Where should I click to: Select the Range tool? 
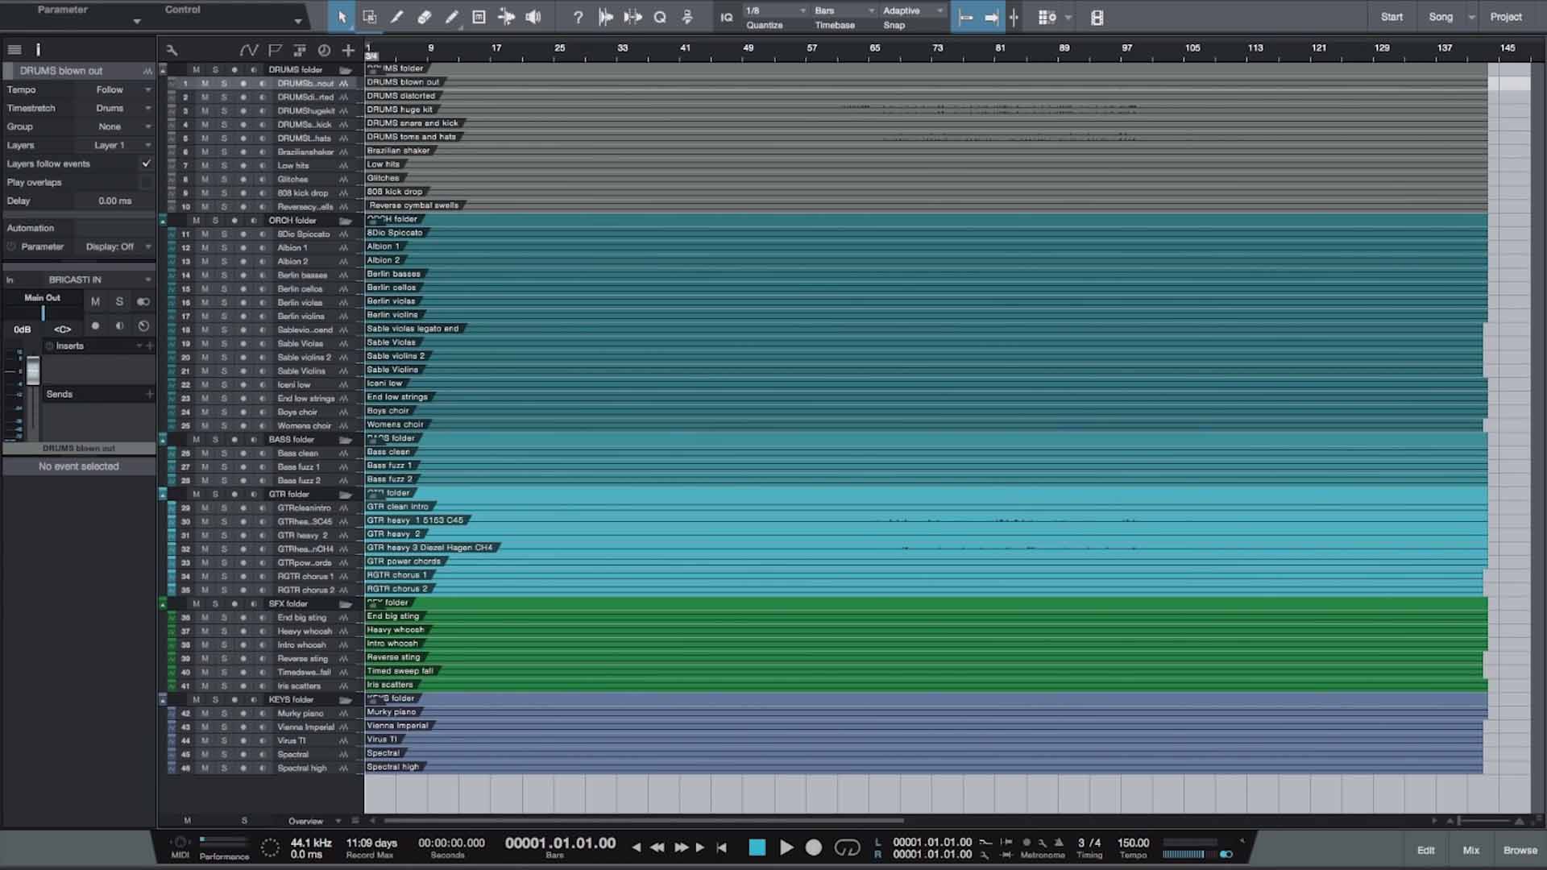(x=369, y=17)
